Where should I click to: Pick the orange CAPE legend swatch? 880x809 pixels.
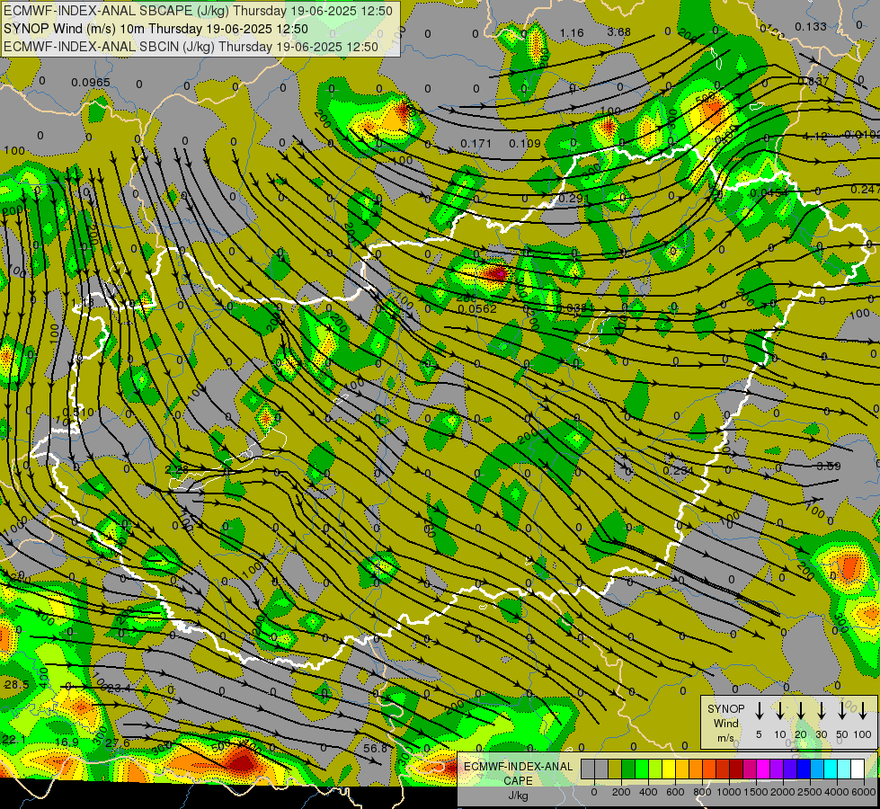tap(696, 769)
